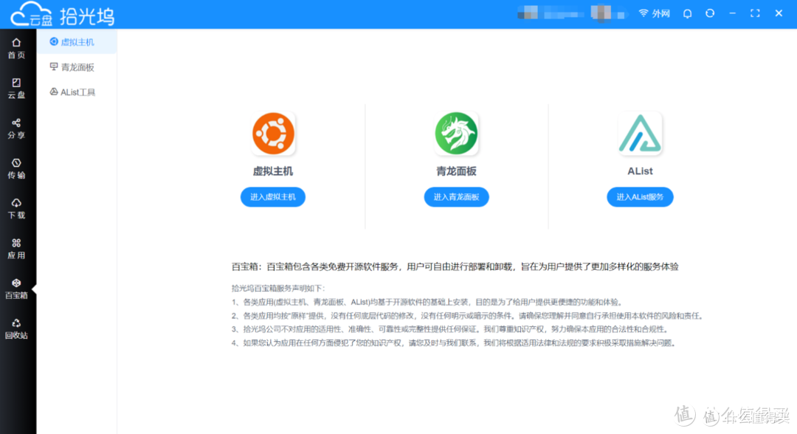Click the ALList card title 'AList'
797x434 pixels.
point(640,172)
